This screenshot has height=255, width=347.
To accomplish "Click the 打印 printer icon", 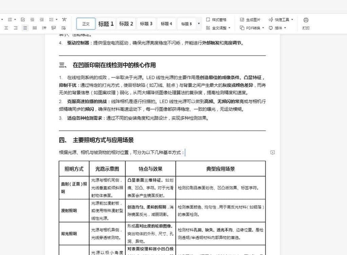I will coord(306,20).
